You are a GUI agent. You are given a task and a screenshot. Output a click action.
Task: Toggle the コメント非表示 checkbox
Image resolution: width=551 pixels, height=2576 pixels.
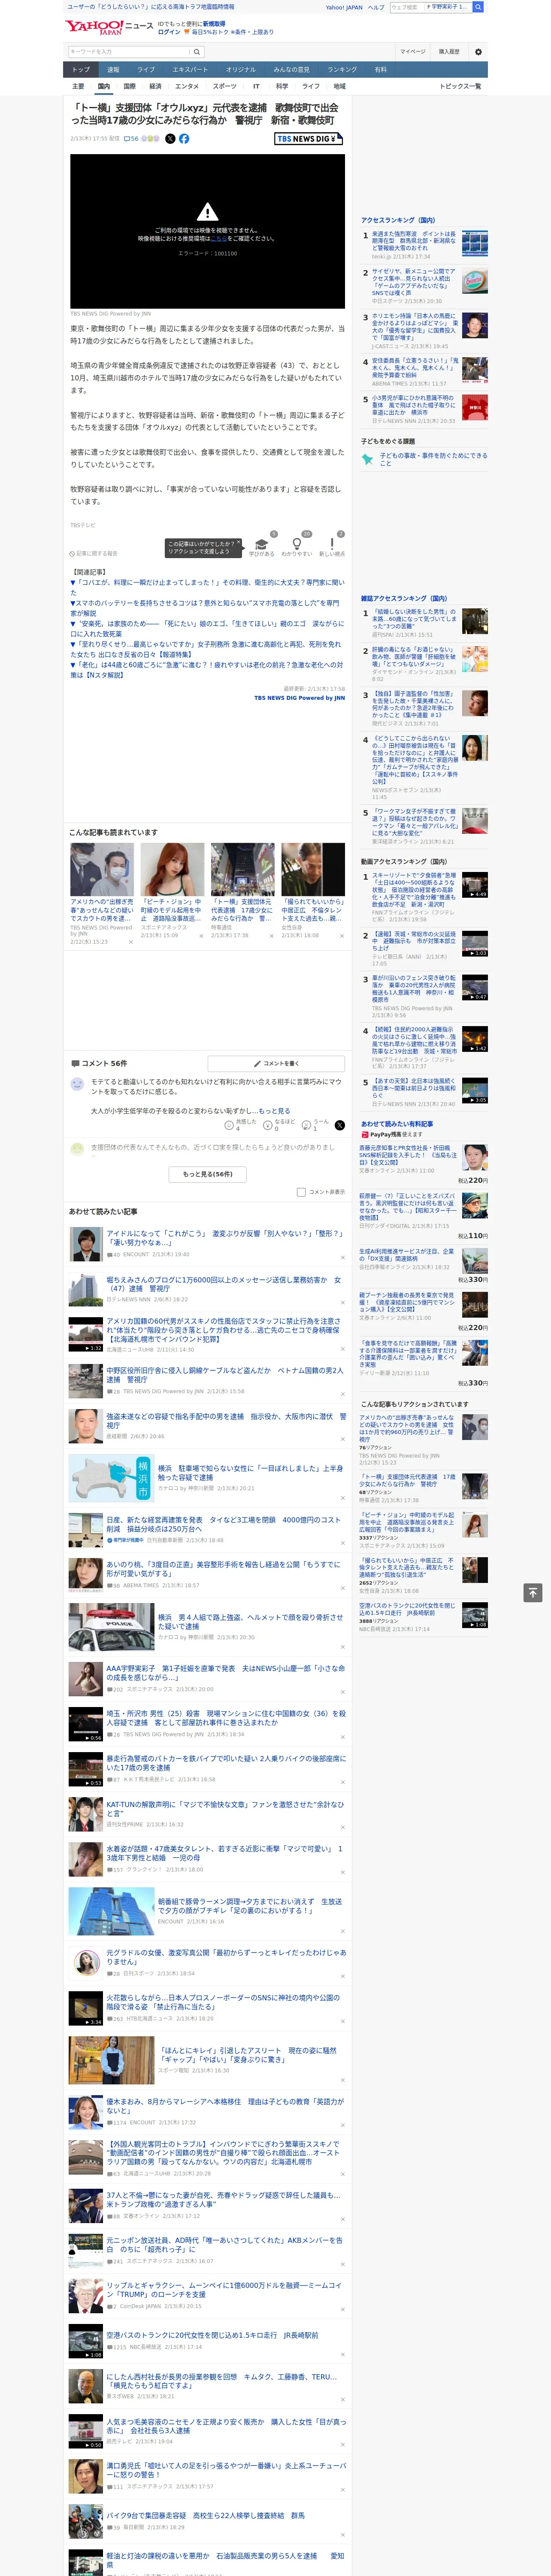coord(301,1192)
